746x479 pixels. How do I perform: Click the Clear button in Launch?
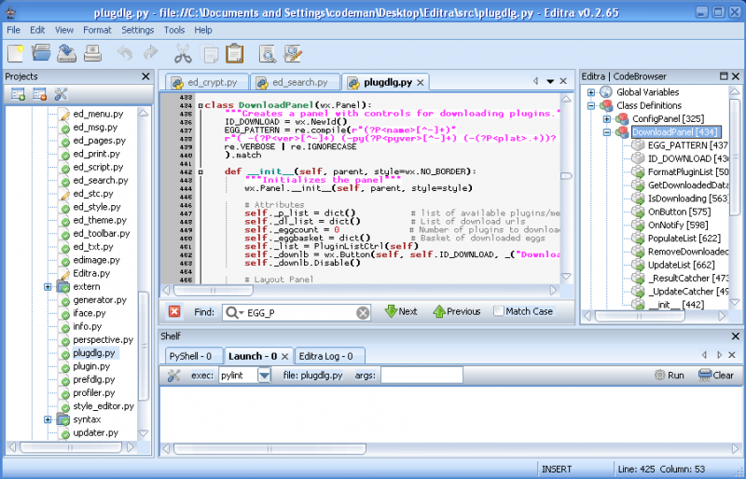coord(716,376)
